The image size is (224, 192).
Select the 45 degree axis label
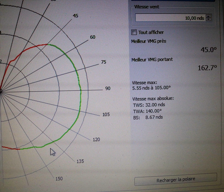tap(75, 16)
